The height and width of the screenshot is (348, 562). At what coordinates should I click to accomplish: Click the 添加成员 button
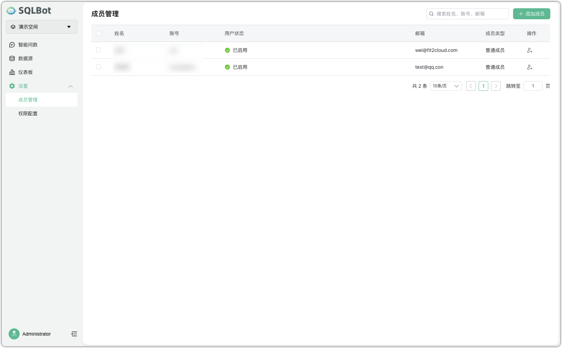point(531,14)
